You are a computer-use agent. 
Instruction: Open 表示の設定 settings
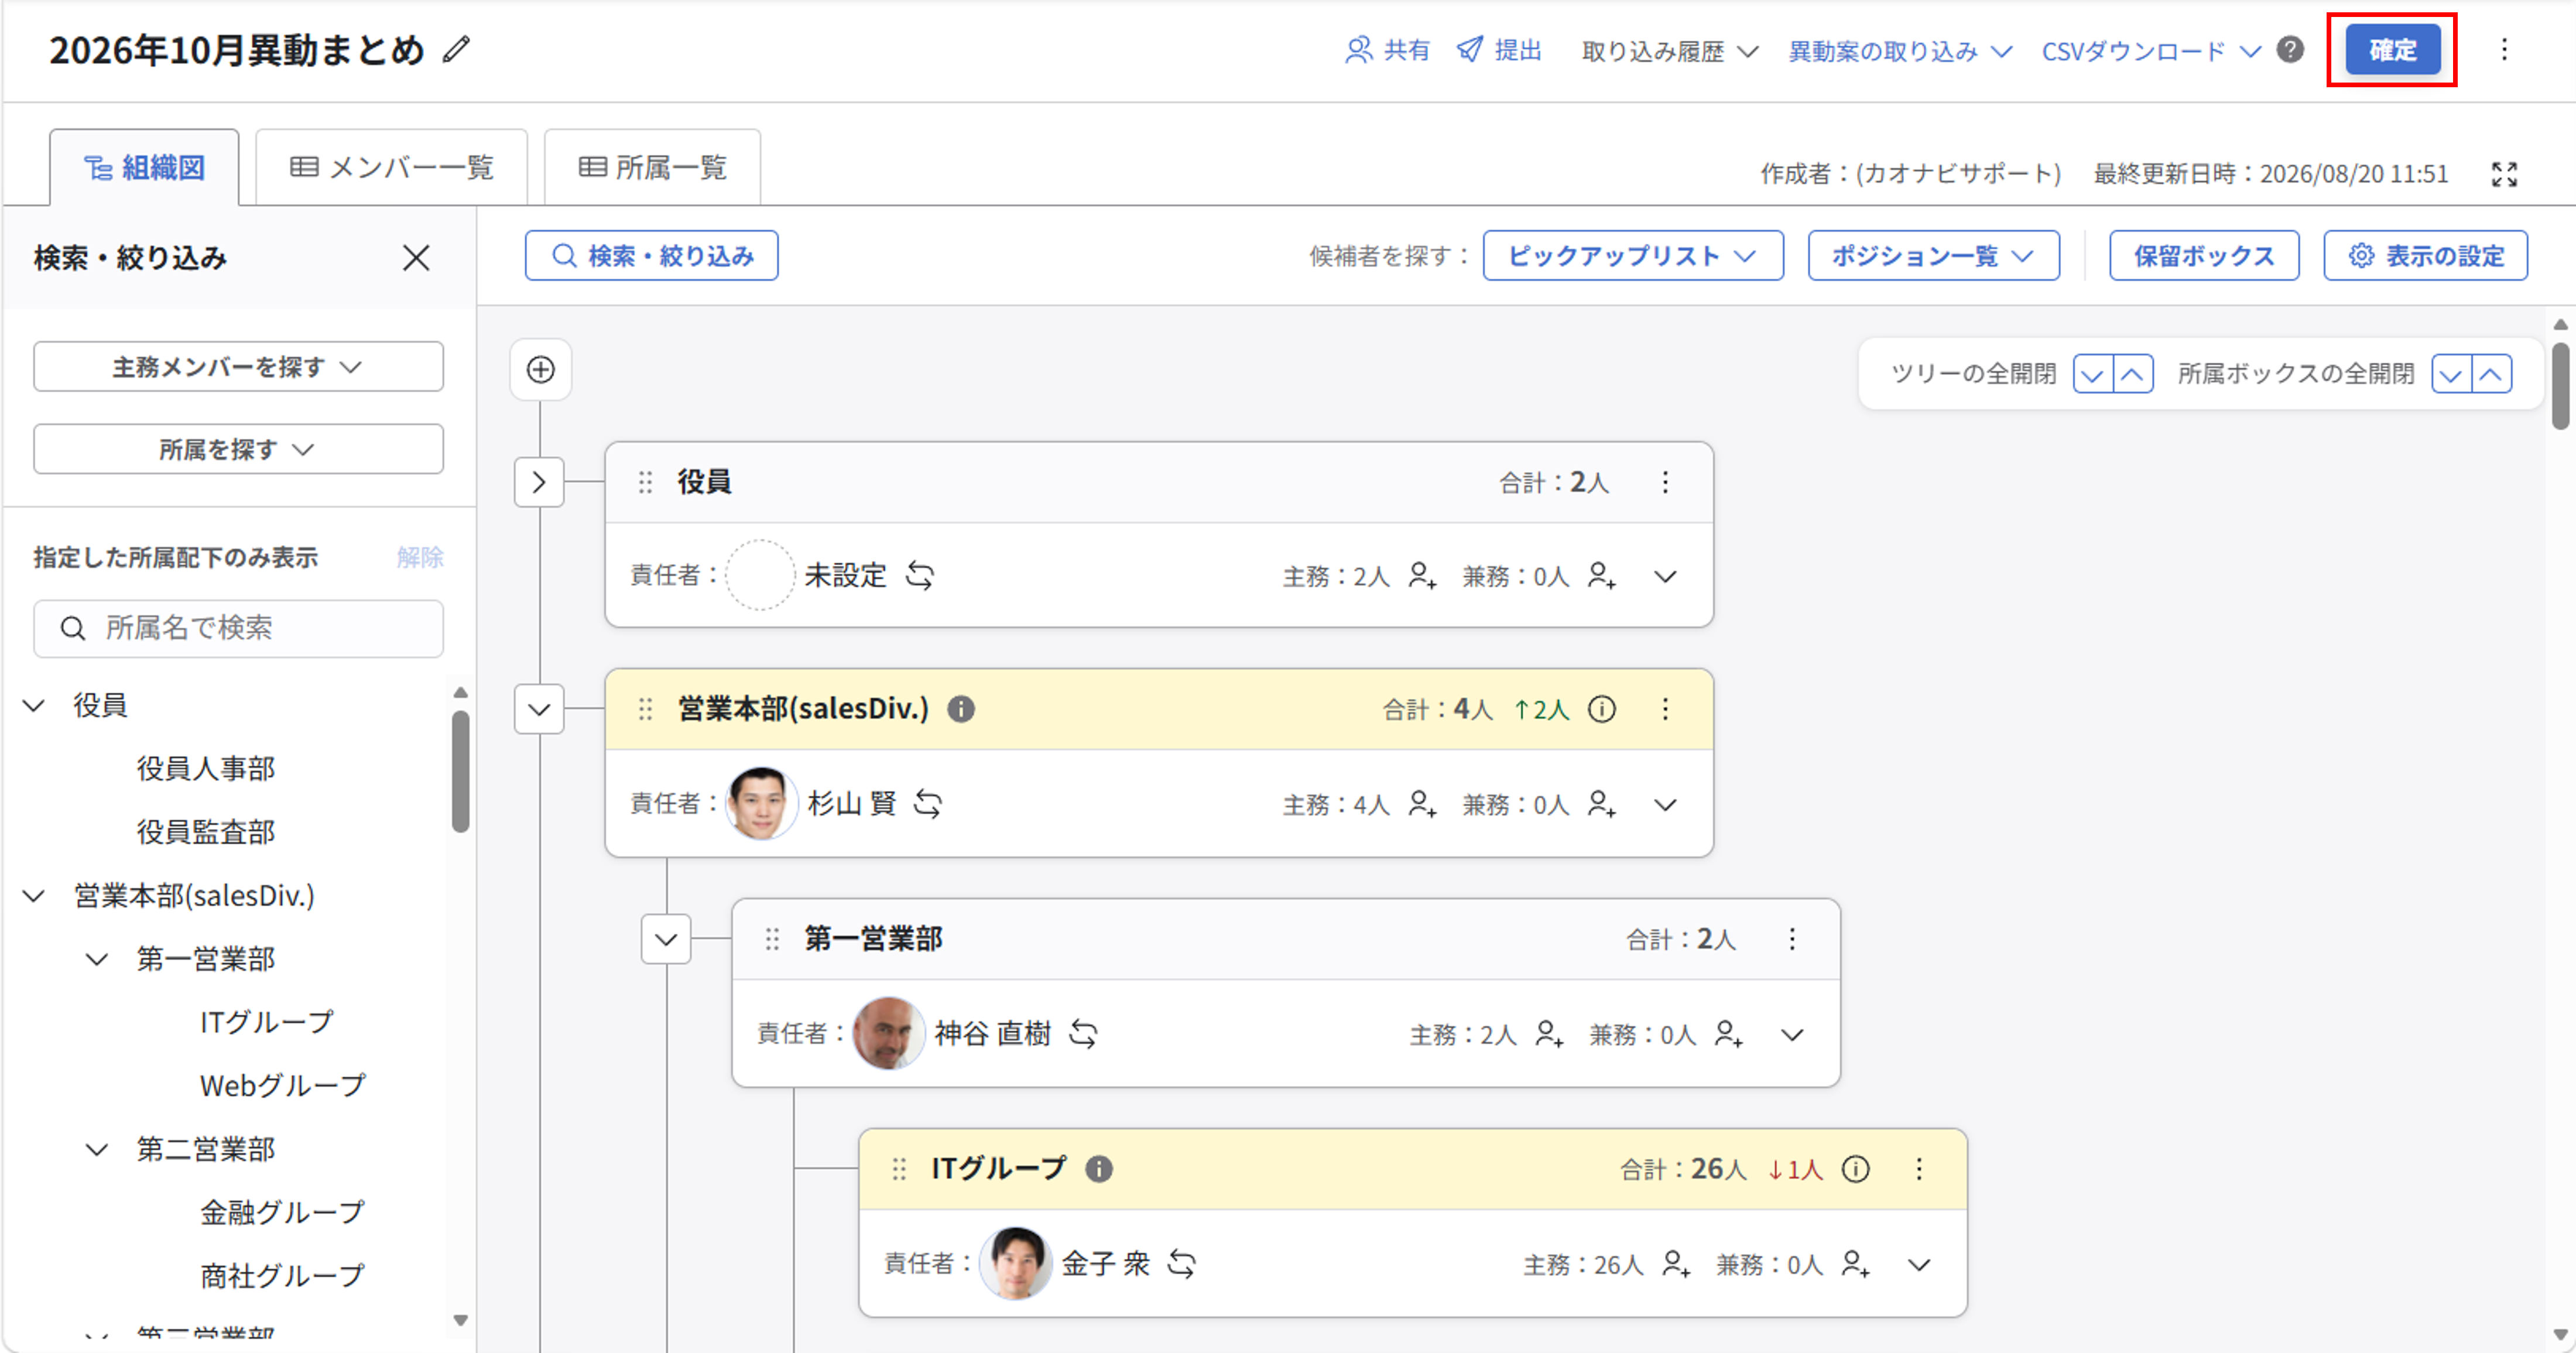coord(2425,256)
